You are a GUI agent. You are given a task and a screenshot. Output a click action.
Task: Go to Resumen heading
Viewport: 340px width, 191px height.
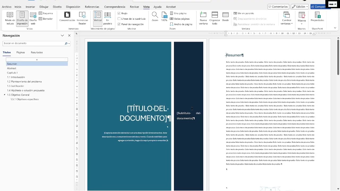click(37, 64)
